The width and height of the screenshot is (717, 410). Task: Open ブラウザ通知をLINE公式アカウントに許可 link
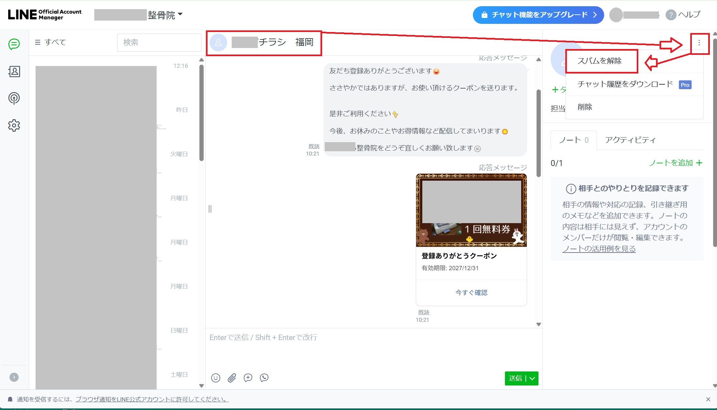pyautogui.click(x=152, y=399)
